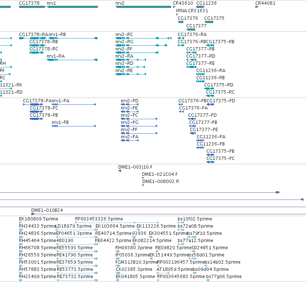Select the CG17377-RE transcript label
Image resolution: width=306 pixels, height=282 pixels.
pyautogui.click(x=201, y=63)
